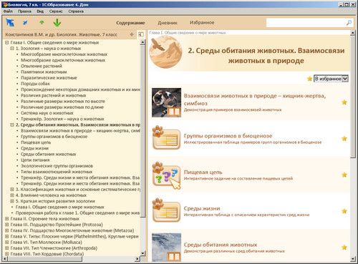This screenshot has width=358, height=264.
Task: Star the Среды жизни resource
Action: click(x=344, y=211)
